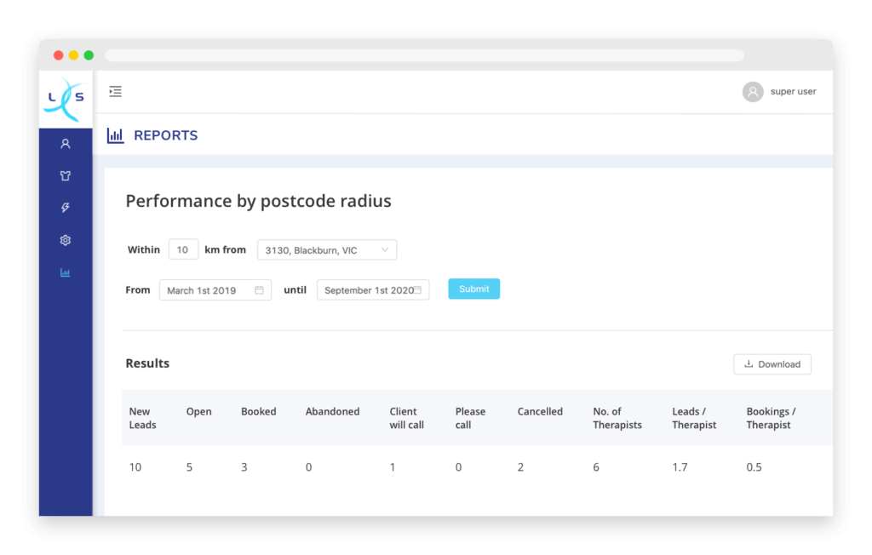Click the red close window button
Image resolution: width=872 pixels, height=555 pixels.
pyautogui.click(x=59, y=55)
